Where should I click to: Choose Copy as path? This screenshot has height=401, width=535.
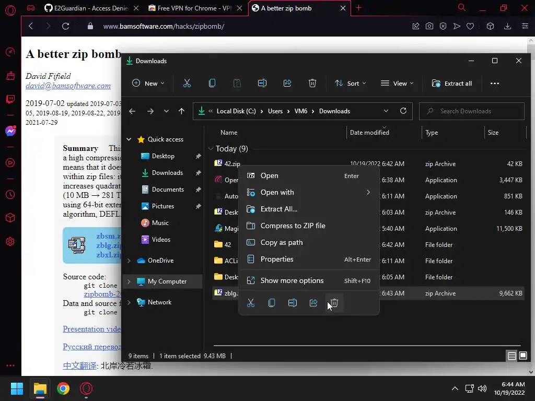(x=309, y=242)
